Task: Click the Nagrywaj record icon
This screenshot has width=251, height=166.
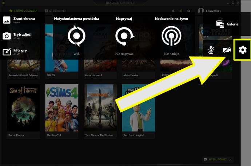Action: click(124, 36)
